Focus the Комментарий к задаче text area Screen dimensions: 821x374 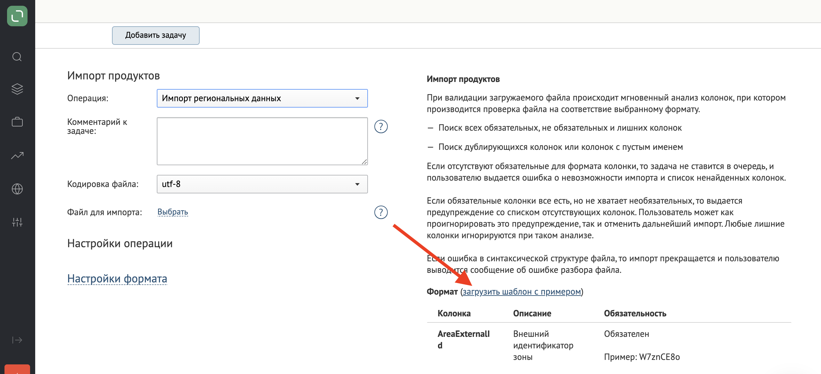point(262,141)
